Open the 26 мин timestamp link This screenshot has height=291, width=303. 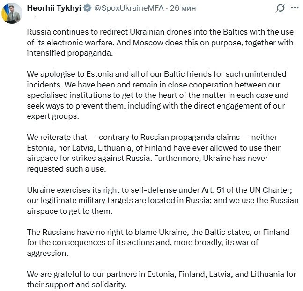click(183, 8)
